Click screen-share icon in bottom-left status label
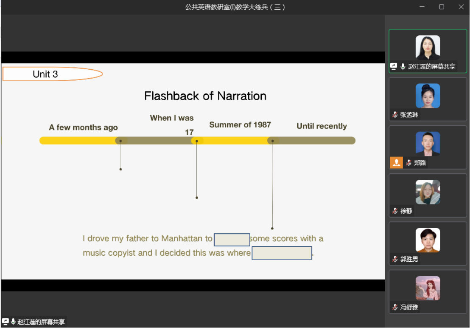The height and width of the screenshot is (328, 470). pos(6,322)
